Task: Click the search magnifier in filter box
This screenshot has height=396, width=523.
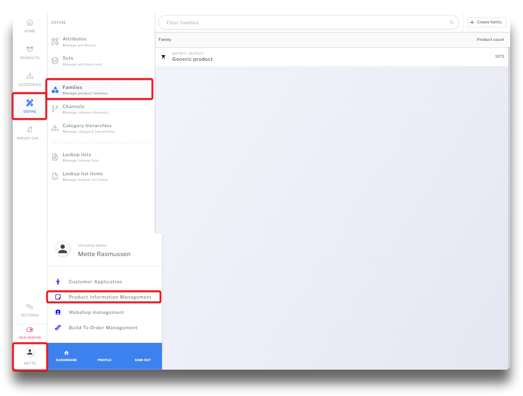Action: [452, 23]
